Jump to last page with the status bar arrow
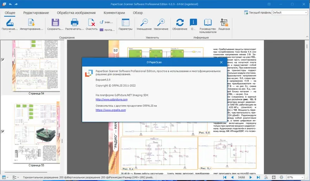 (258, 177)
